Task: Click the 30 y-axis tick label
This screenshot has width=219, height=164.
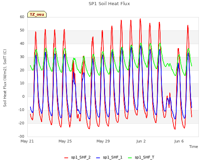Action: [22, 57]
